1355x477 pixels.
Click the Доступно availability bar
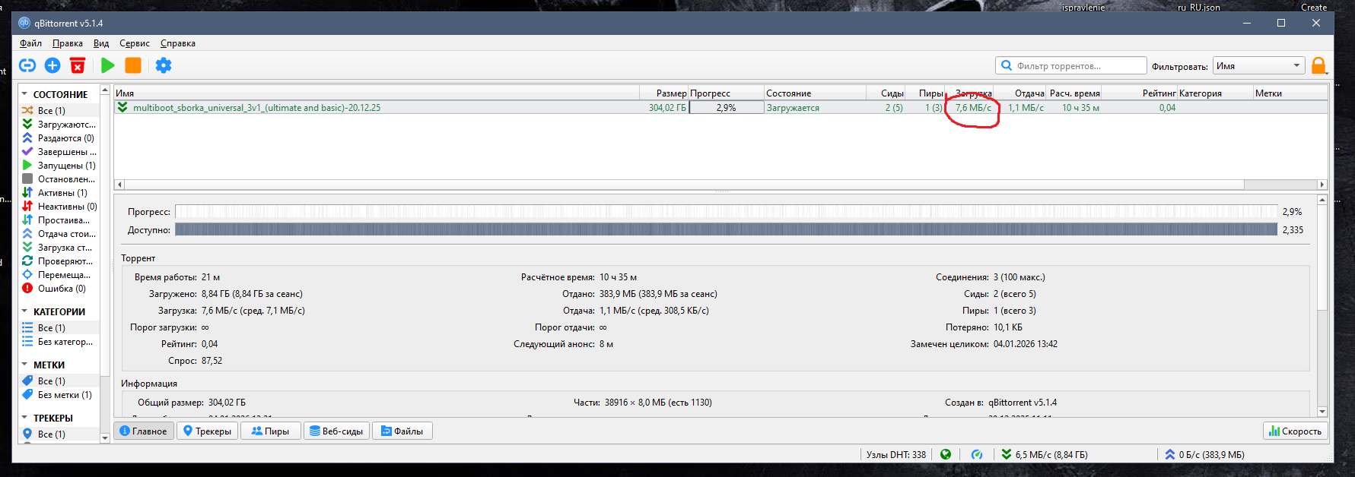[727, 229]
